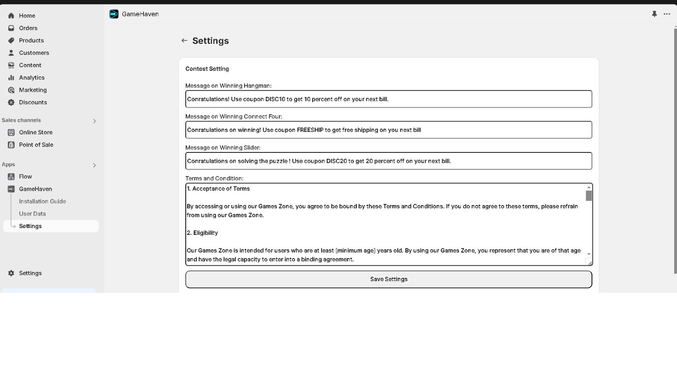
Task: Pin the GameHaven app using the pin icon
Action: coord(655,14)
